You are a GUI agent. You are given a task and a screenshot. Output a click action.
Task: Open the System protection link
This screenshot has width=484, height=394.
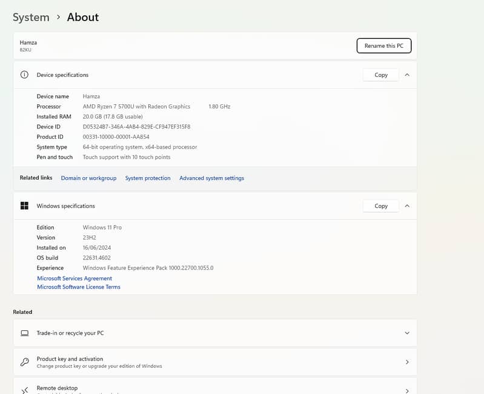point(148,178)
